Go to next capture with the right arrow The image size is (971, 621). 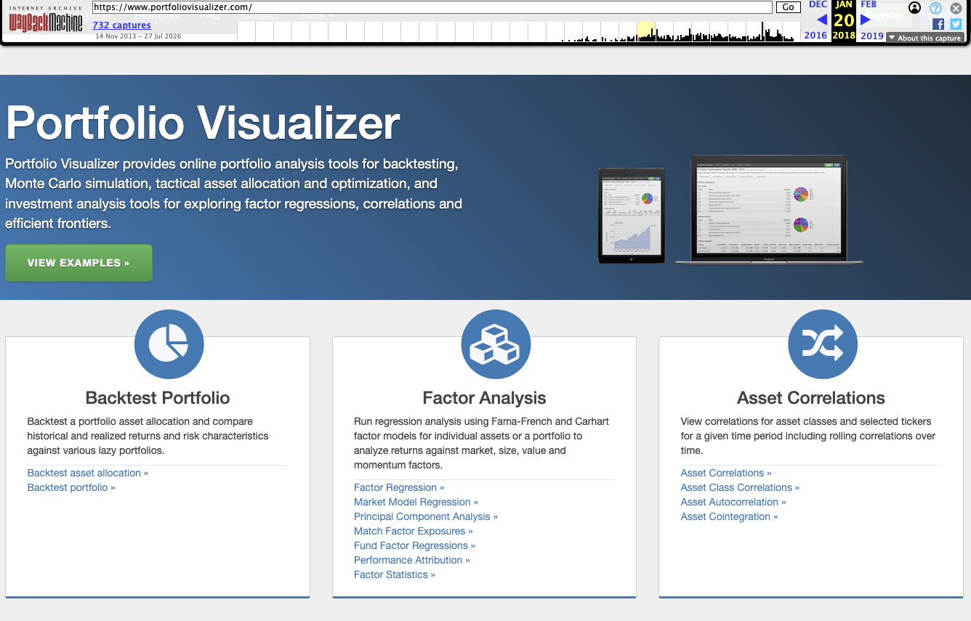pos(865,20)
